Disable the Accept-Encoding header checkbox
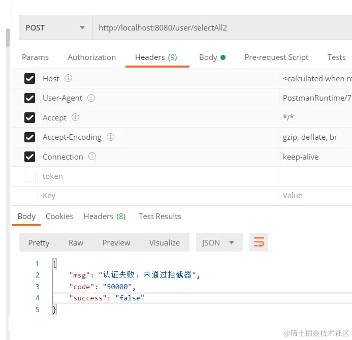Viewport: 352px width, 340px height. tap(29, 137)
